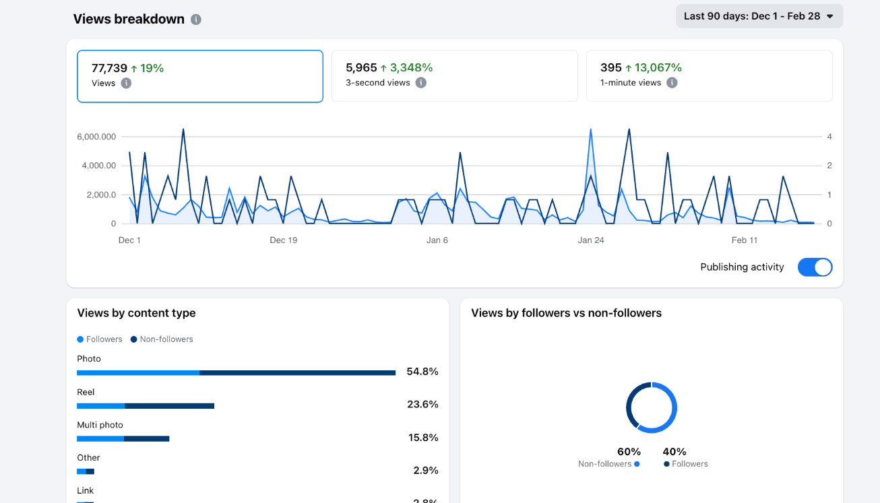Click info icon beside 3-second views
Image resolution: width=880 pixels, height=503 pixels.
(x=421, y=83)
